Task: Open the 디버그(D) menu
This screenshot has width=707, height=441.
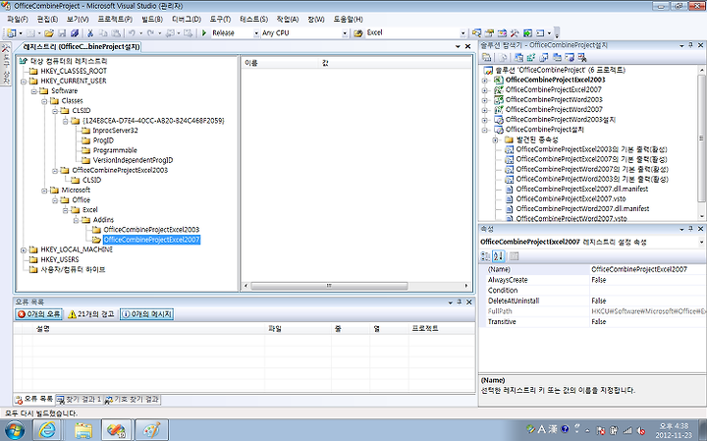Action: point(187,20)
